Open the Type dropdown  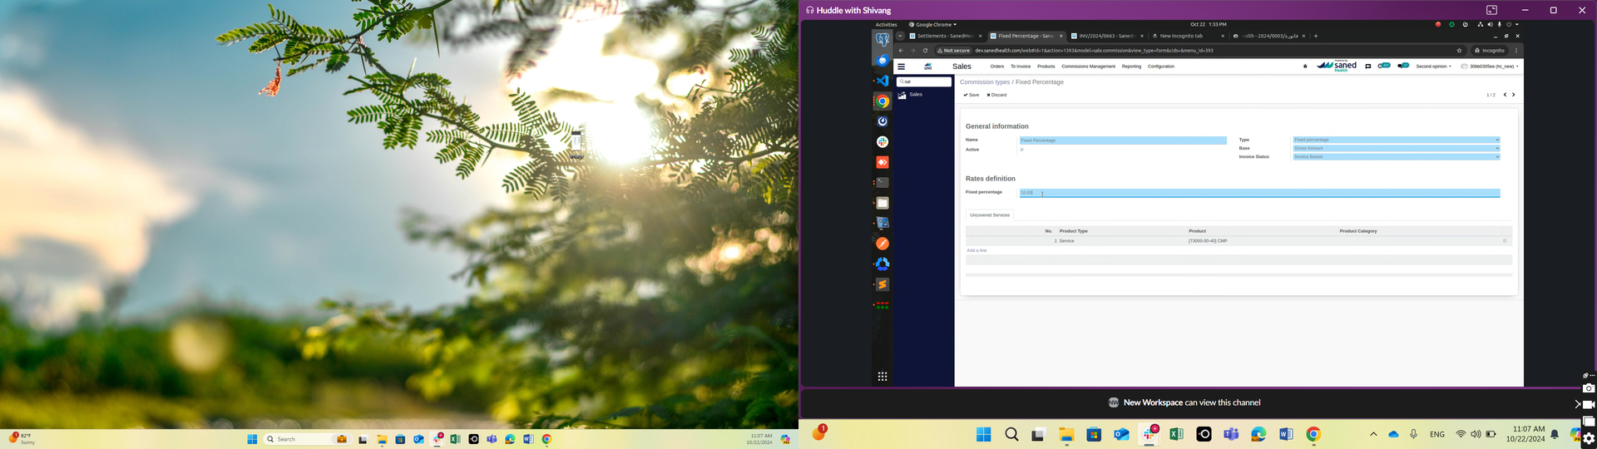pos(1396,140)
